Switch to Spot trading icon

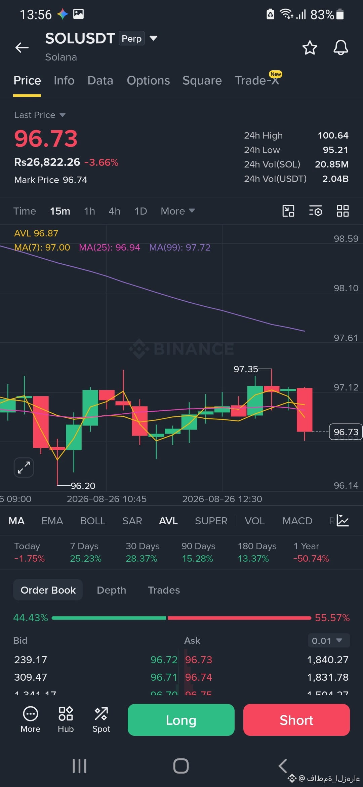[101, 719]
